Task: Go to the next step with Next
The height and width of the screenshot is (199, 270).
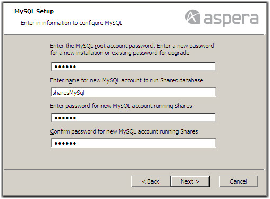Action: click(190, 181)
